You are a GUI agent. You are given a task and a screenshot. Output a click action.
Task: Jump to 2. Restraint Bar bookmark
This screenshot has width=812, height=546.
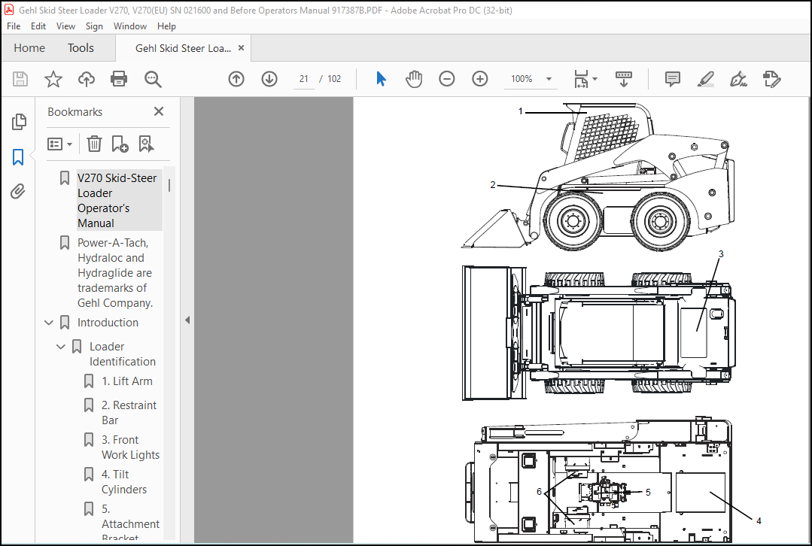129,412
